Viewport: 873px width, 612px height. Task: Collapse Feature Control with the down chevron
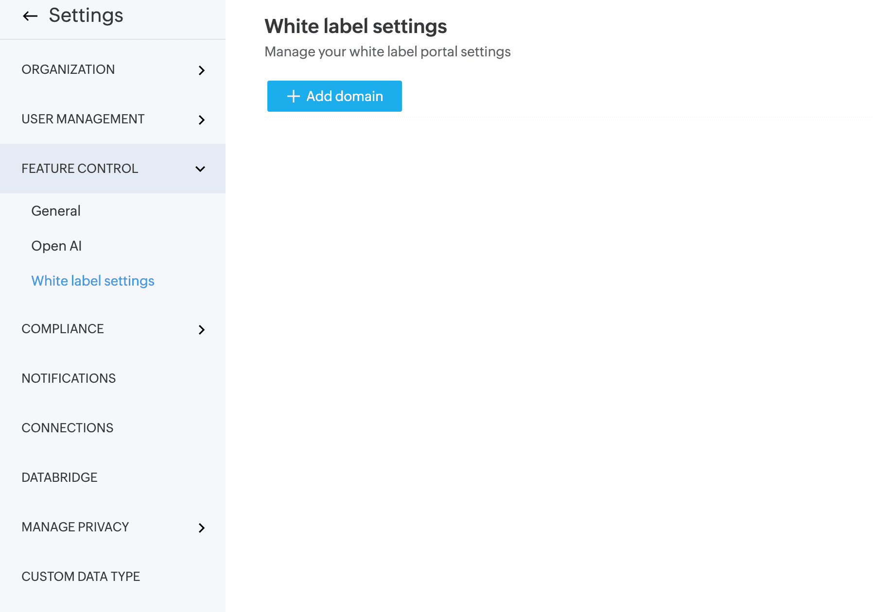(x=200, y=169)
